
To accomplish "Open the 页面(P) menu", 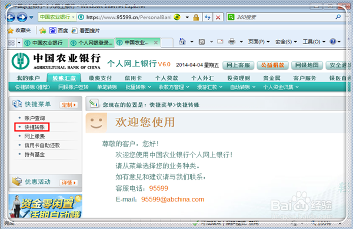I will point(259,42).
